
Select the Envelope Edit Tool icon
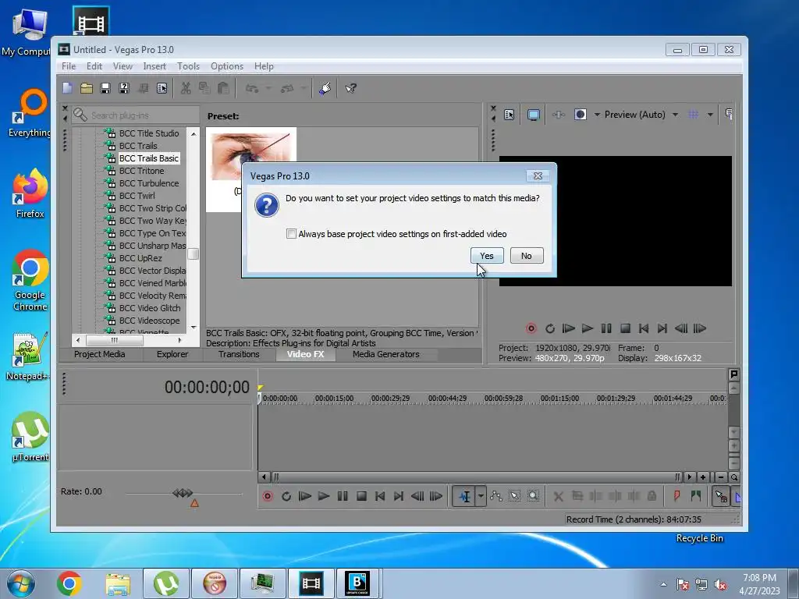click(x=495, y=496)
